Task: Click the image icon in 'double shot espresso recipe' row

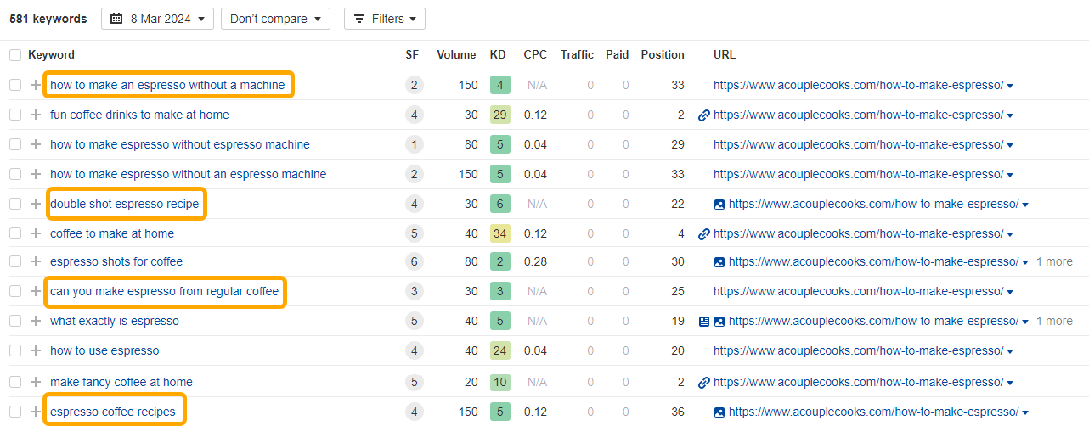Action: [x=719, y=204]
